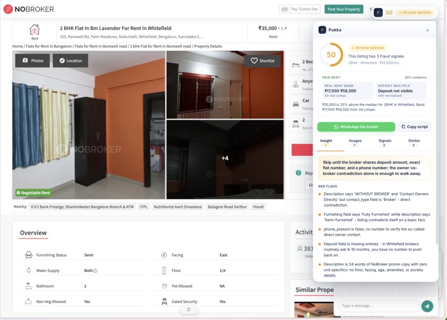Image resolution: width=447 pixels, height=320 pixels.
Task: Click the Negotiable Rent badge
Action: (x=33, y=193)
